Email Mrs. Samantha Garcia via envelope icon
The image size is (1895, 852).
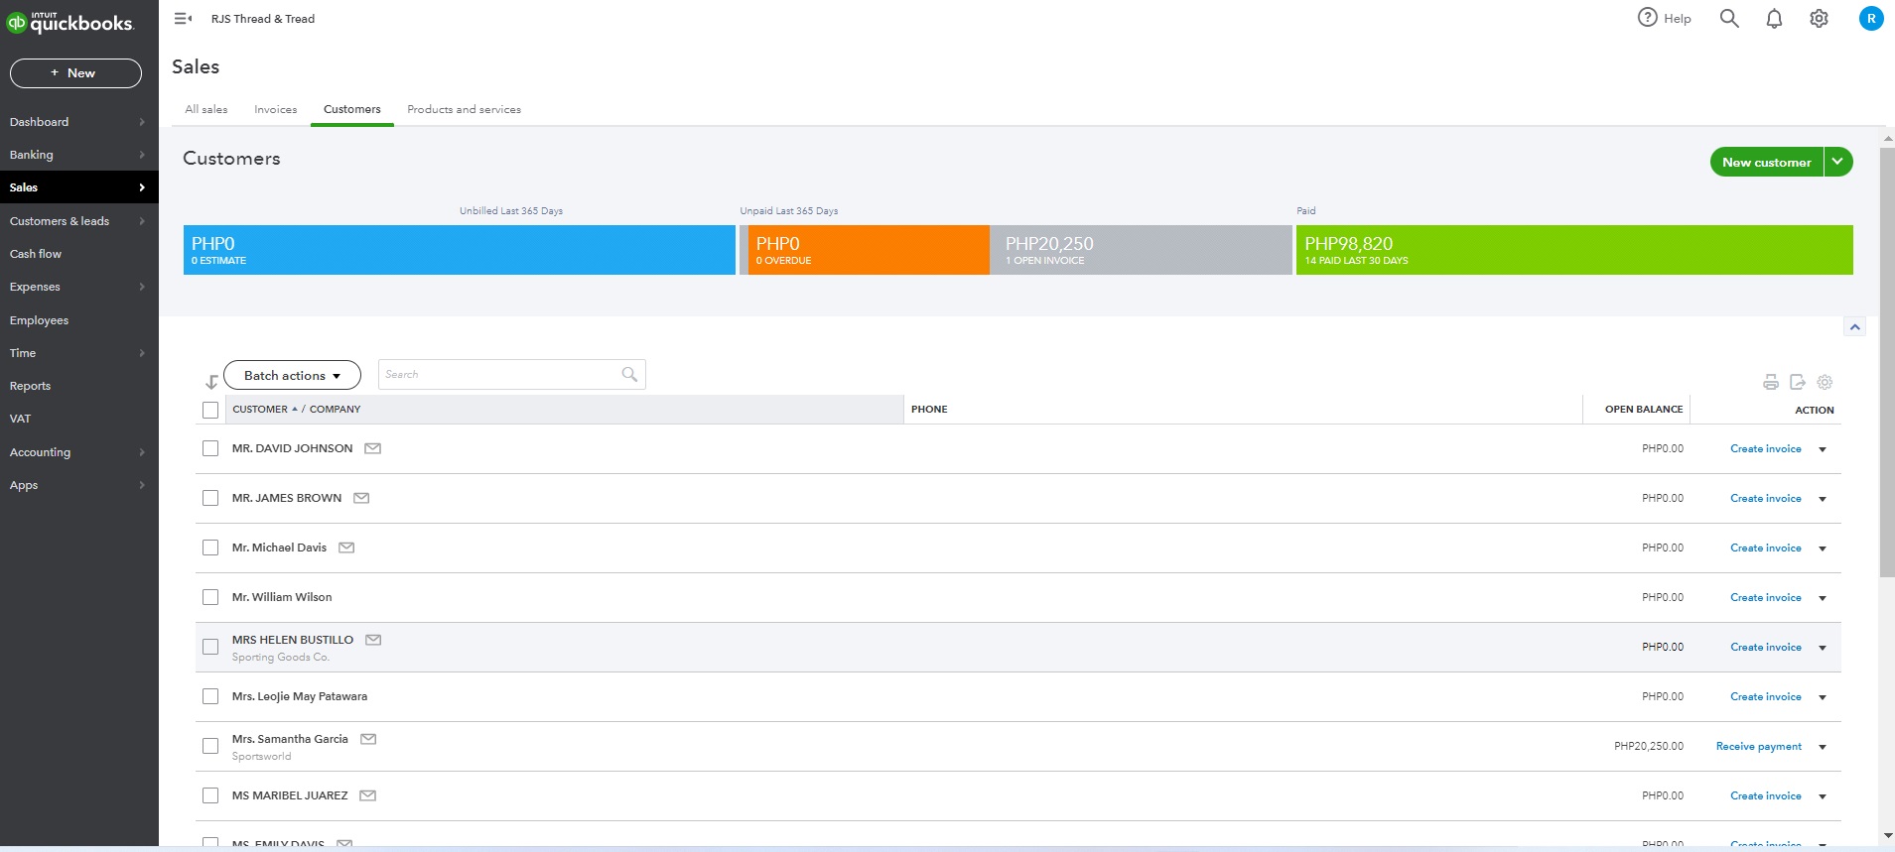click(368, 739)
